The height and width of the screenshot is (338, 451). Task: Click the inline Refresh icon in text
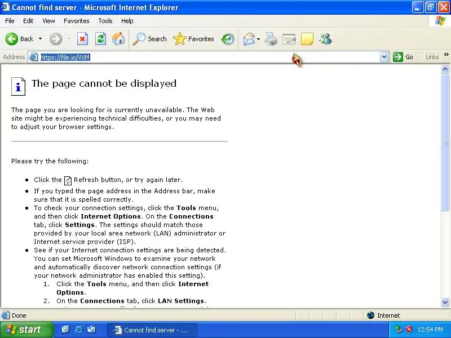pos(68,180)
